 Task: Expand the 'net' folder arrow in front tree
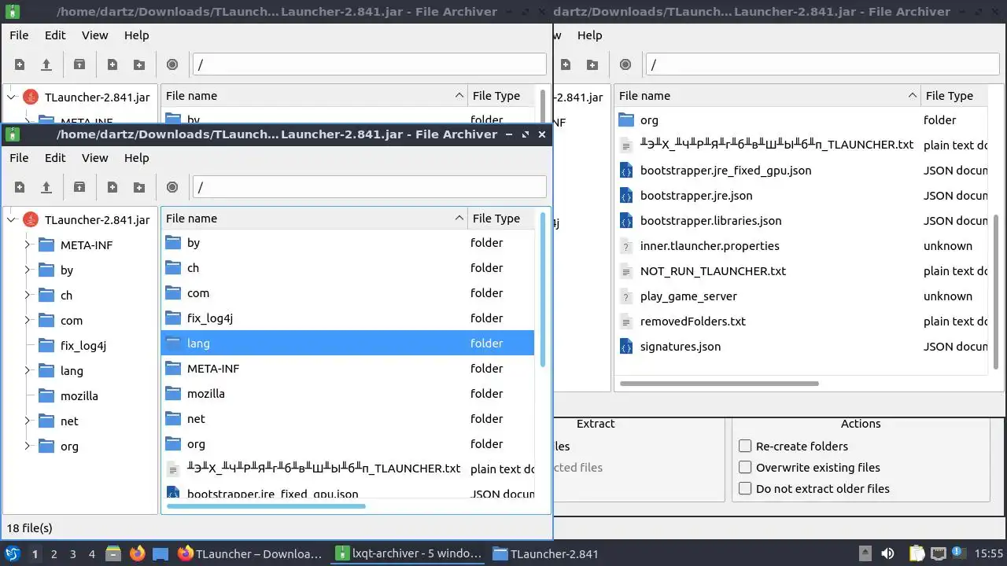pos(28,421)
